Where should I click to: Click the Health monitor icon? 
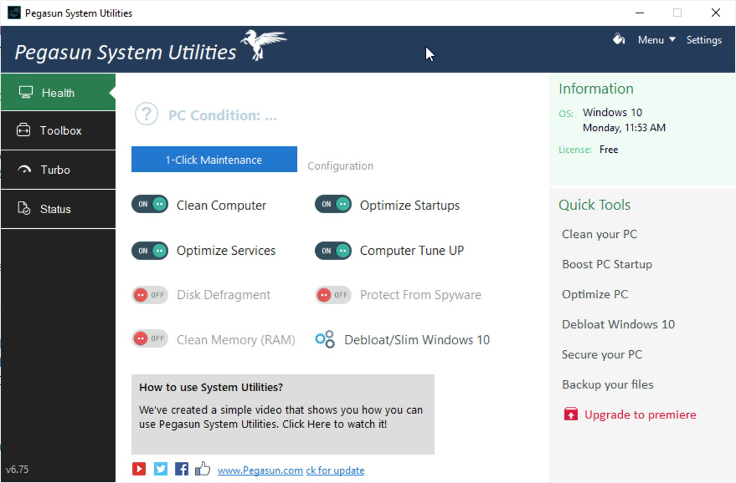click(25, 92)
